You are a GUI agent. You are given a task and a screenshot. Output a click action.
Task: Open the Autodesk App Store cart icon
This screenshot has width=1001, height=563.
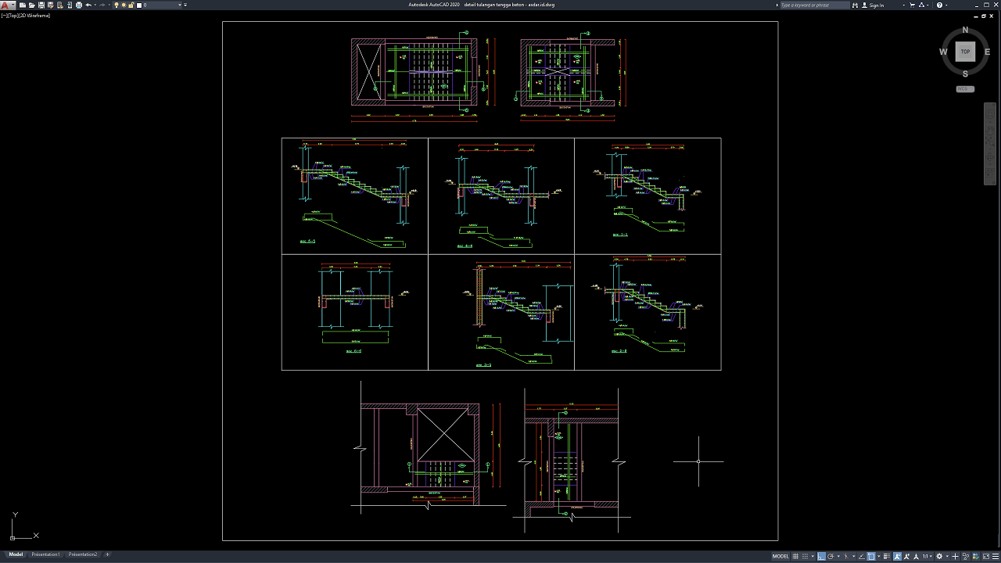[912, 5]
